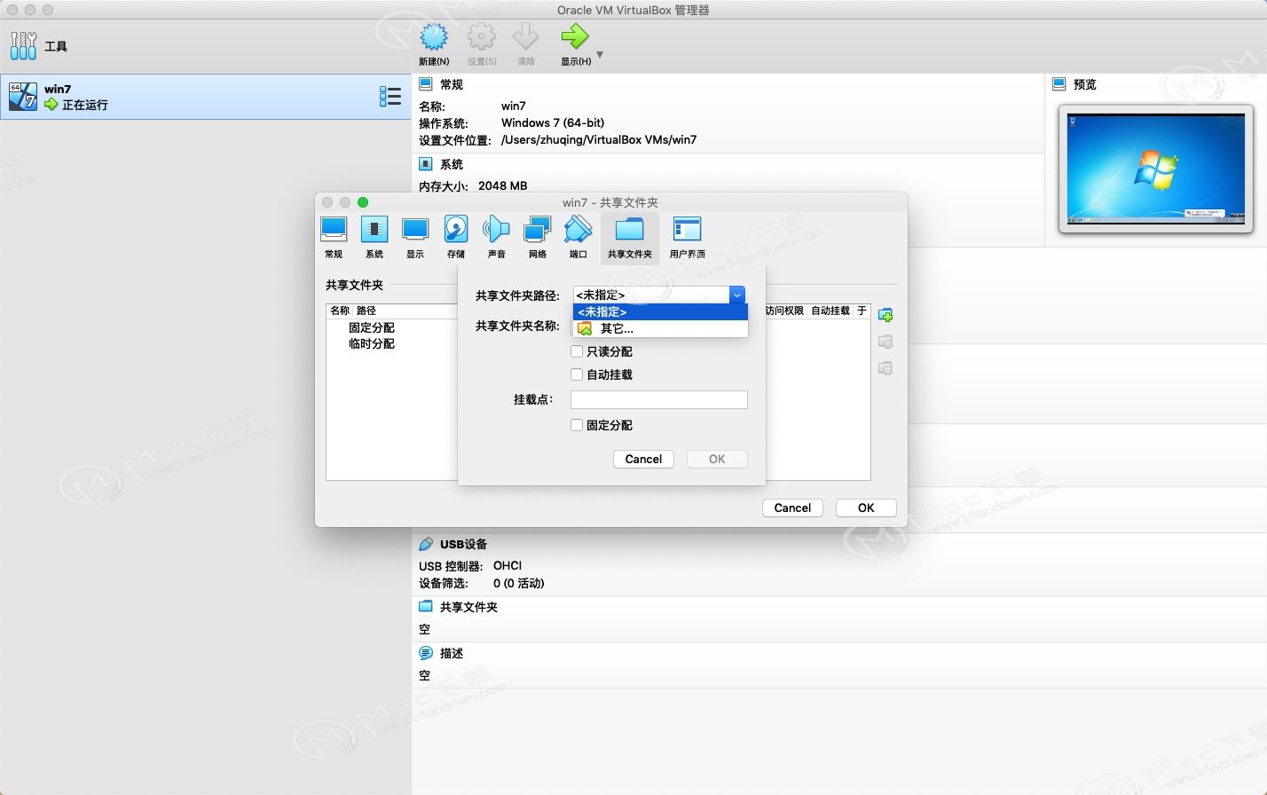
Task: Click the edit shared folder icon
Action: click(885, 342)
